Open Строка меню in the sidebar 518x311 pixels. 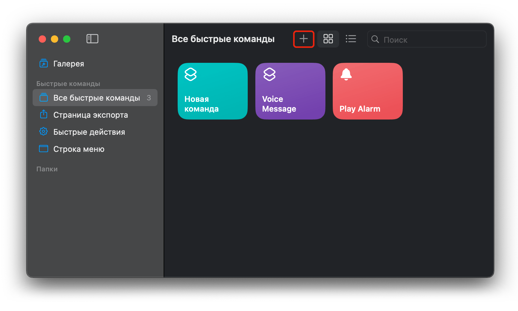click(x=95, y=149)
